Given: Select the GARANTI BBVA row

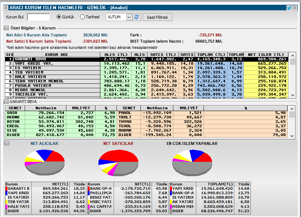Looking at the screenshot, I should tap(147, 59).
